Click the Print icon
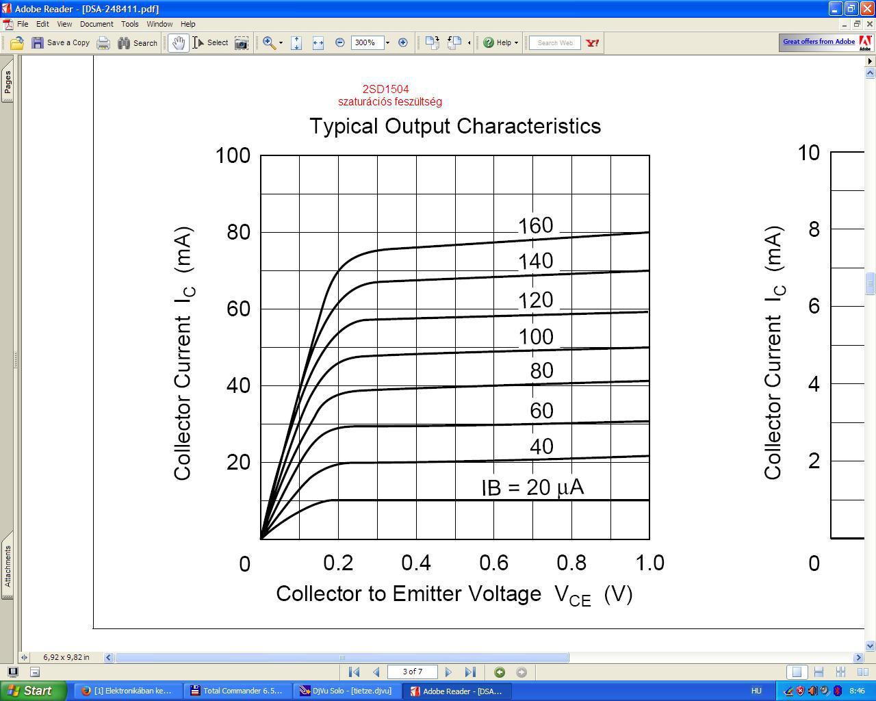Screen dimensions: 876x701 click(103, 42)
